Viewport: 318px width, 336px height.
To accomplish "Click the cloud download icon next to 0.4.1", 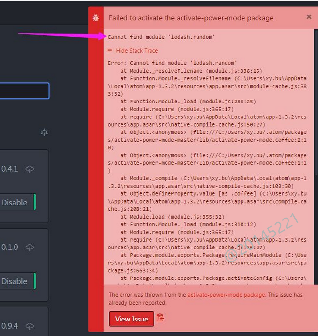I will (30, 169).
